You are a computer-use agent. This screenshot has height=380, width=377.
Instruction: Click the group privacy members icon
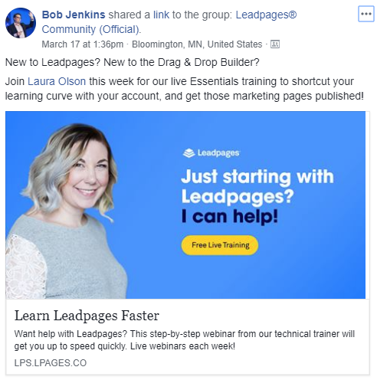(275, 44)
